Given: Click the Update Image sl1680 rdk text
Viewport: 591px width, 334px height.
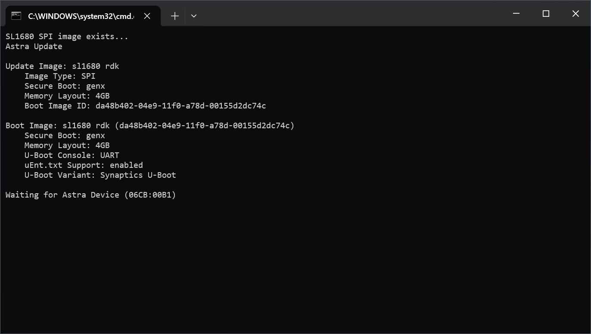Looking at the screenshot, I should [62, 66].
